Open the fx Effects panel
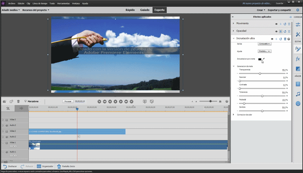Viewport: 303px width, 173px height. (298, 59)
